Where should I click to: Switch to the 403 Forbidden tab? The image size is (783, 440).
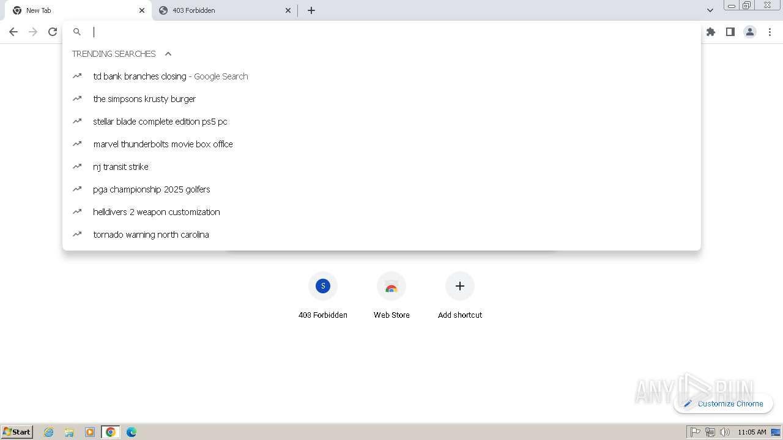click(225, 10)
